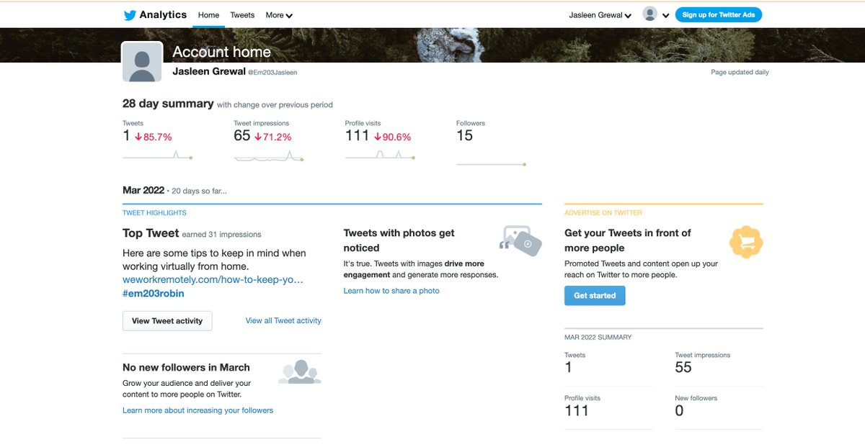Image resolution: width=865 pixels, height=447 pixels.
Task: Open the More dropdown menu
Action: (279, 15)
